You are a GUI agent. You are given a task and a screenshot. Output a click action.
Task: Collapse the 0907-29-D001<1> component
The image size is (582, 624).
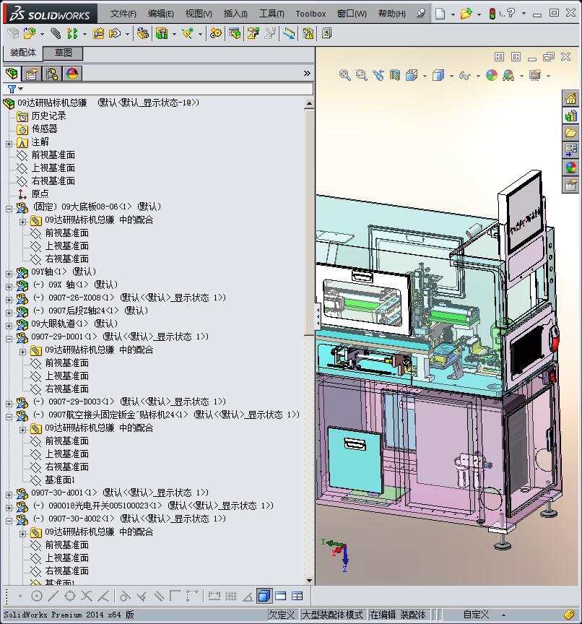pyautogui.click(x=9, y=339)
